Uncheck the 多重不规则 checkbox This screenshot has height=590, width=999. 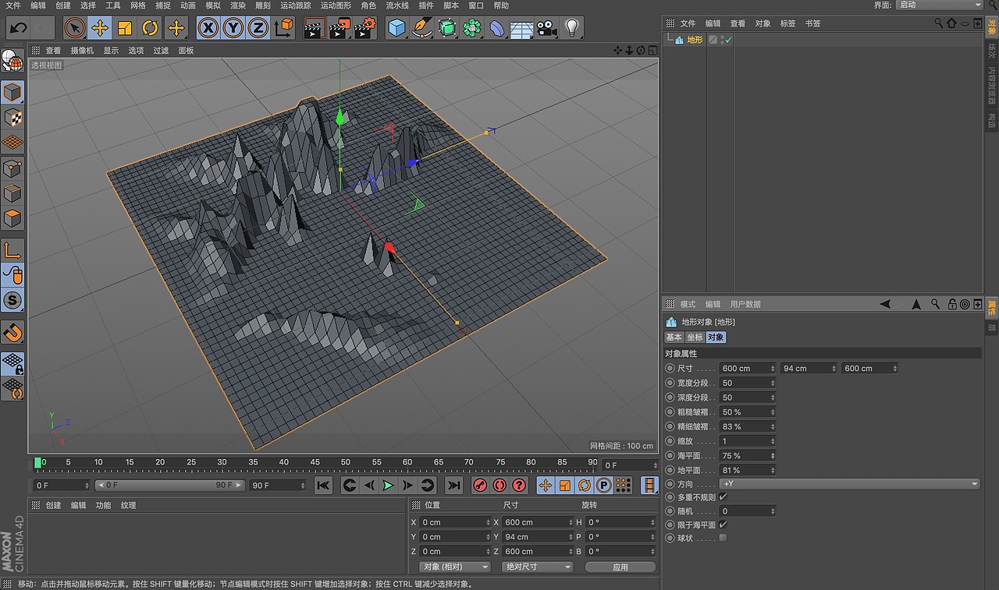tap(723, 496)
